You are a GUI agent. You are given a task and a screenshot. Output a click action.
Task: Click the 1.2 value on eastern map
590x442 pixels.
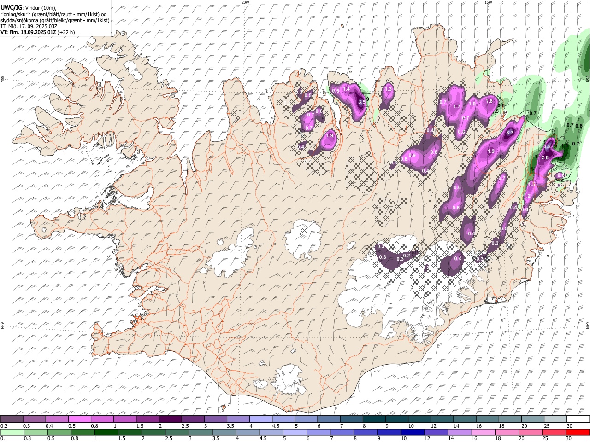(x=528, y=196)
